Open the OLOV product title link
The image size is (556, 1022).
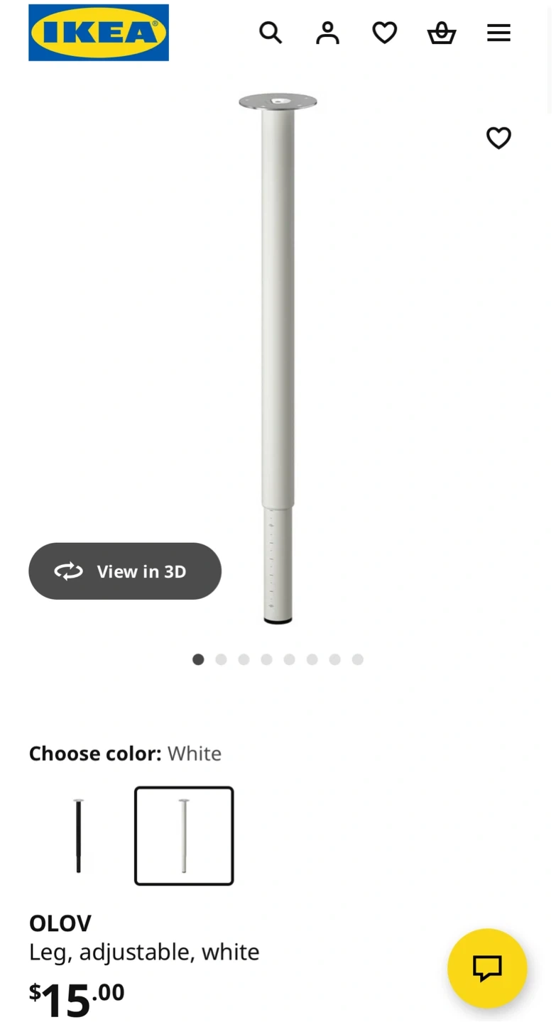click(x=60, y=923)
